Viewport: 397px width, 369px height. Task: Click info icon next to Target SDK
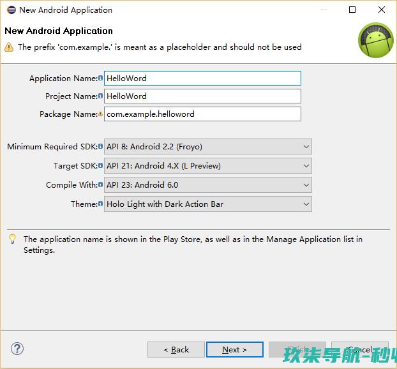(x=100, y=165)
